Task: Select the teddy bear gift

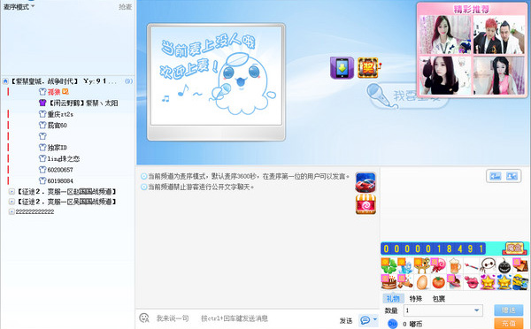Action: [422, 265]
